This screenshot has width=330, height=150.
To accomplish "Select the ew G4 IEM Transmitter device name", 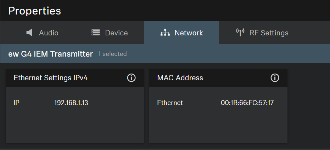I will pyautogui.click(x=50, y=54).
